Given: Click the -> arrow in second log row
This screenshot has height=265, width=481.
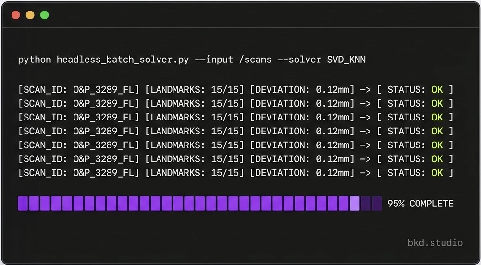Looking at the screenshot, I should click(x=365, y=104).
